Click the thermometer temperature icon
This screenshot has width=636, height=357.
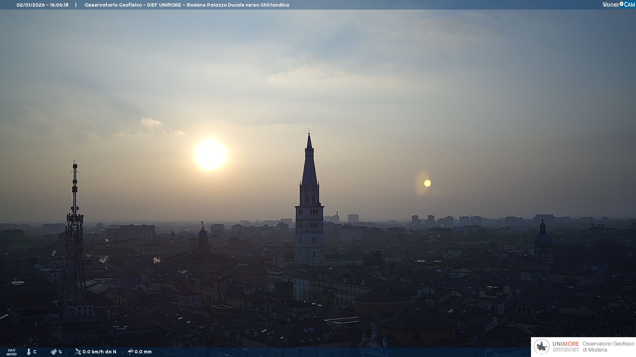pyautogui.click(x=29, y=352)
